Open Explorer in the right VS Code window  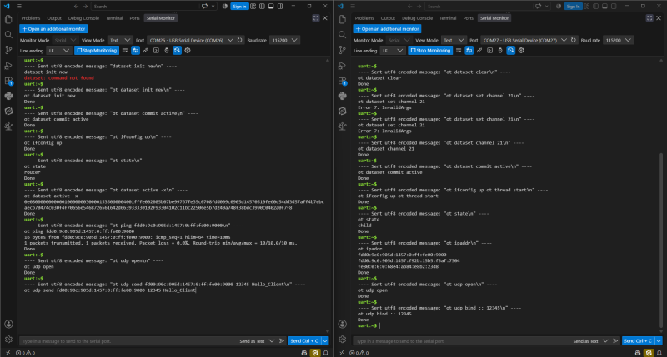tap(342, 19)
